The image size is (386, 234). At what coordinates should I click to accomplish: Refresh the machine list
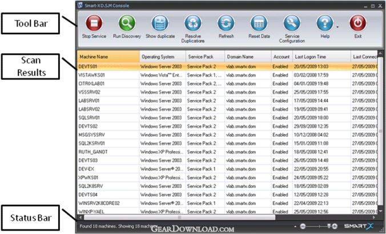coord(226,23)
